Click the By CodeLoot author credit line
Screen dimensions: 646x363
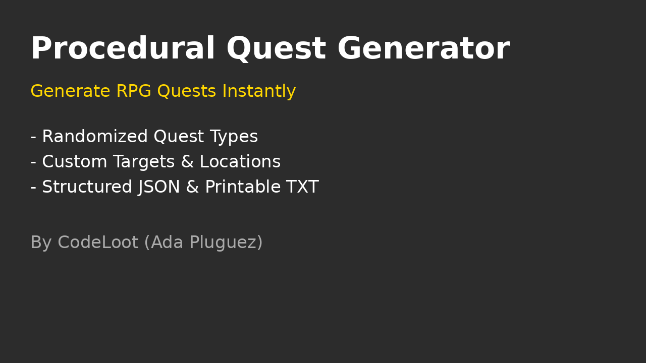[146, 243]
